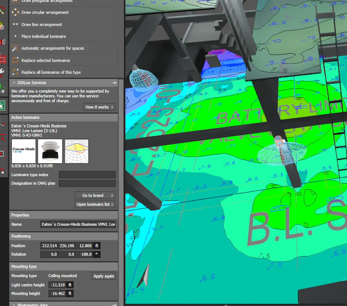Screen dimensions: 347x306
Task: Click the Luminaire type index field
Action: click(87, 175)
